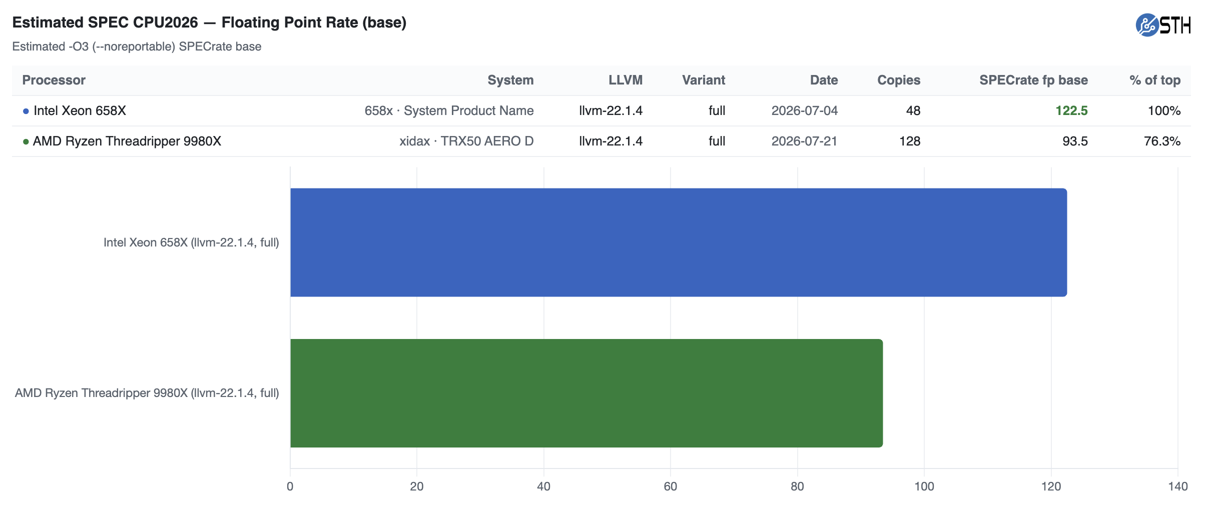This screenshot has width=1207, height=508.
Task: Click llvm-22.1.4 in the AMD Threadripper row
Action: (x=611, y=141)
